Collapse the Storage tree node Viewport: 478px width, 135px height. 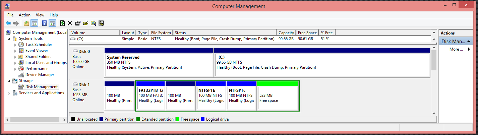(x=9, y=81)
